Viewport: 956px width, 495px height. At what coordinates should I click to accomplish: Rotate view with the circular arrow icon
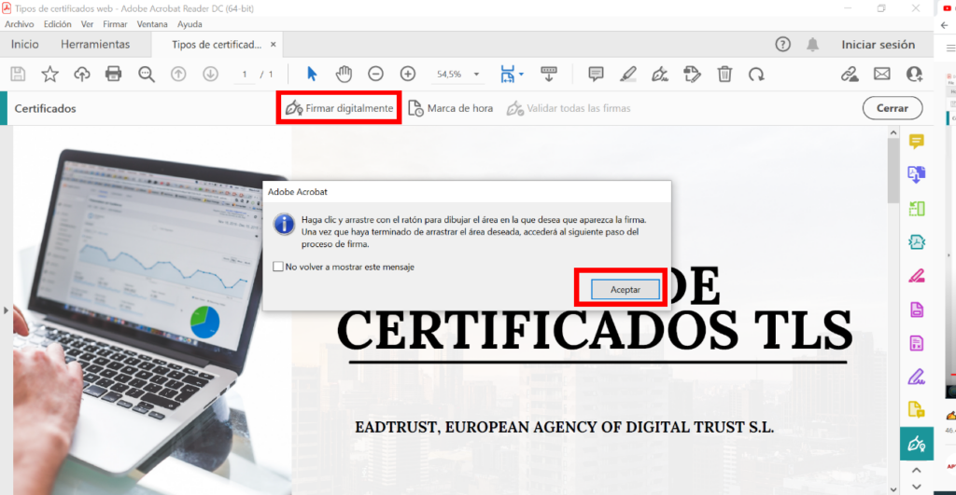pyautogui.click(x=756, y=75)
